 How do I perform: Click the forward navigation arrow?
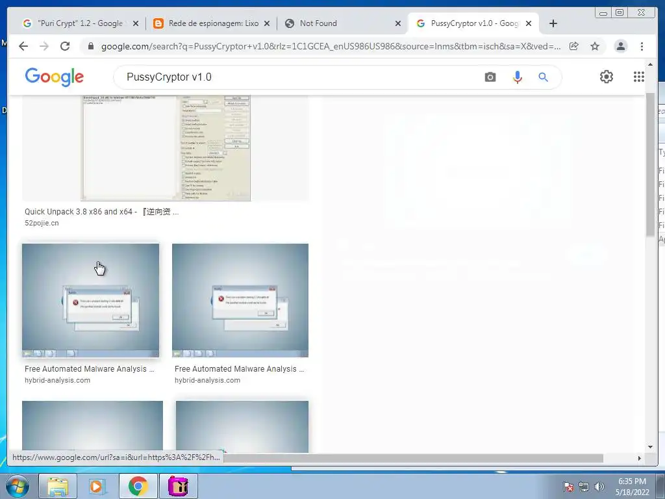coord(44,46)
